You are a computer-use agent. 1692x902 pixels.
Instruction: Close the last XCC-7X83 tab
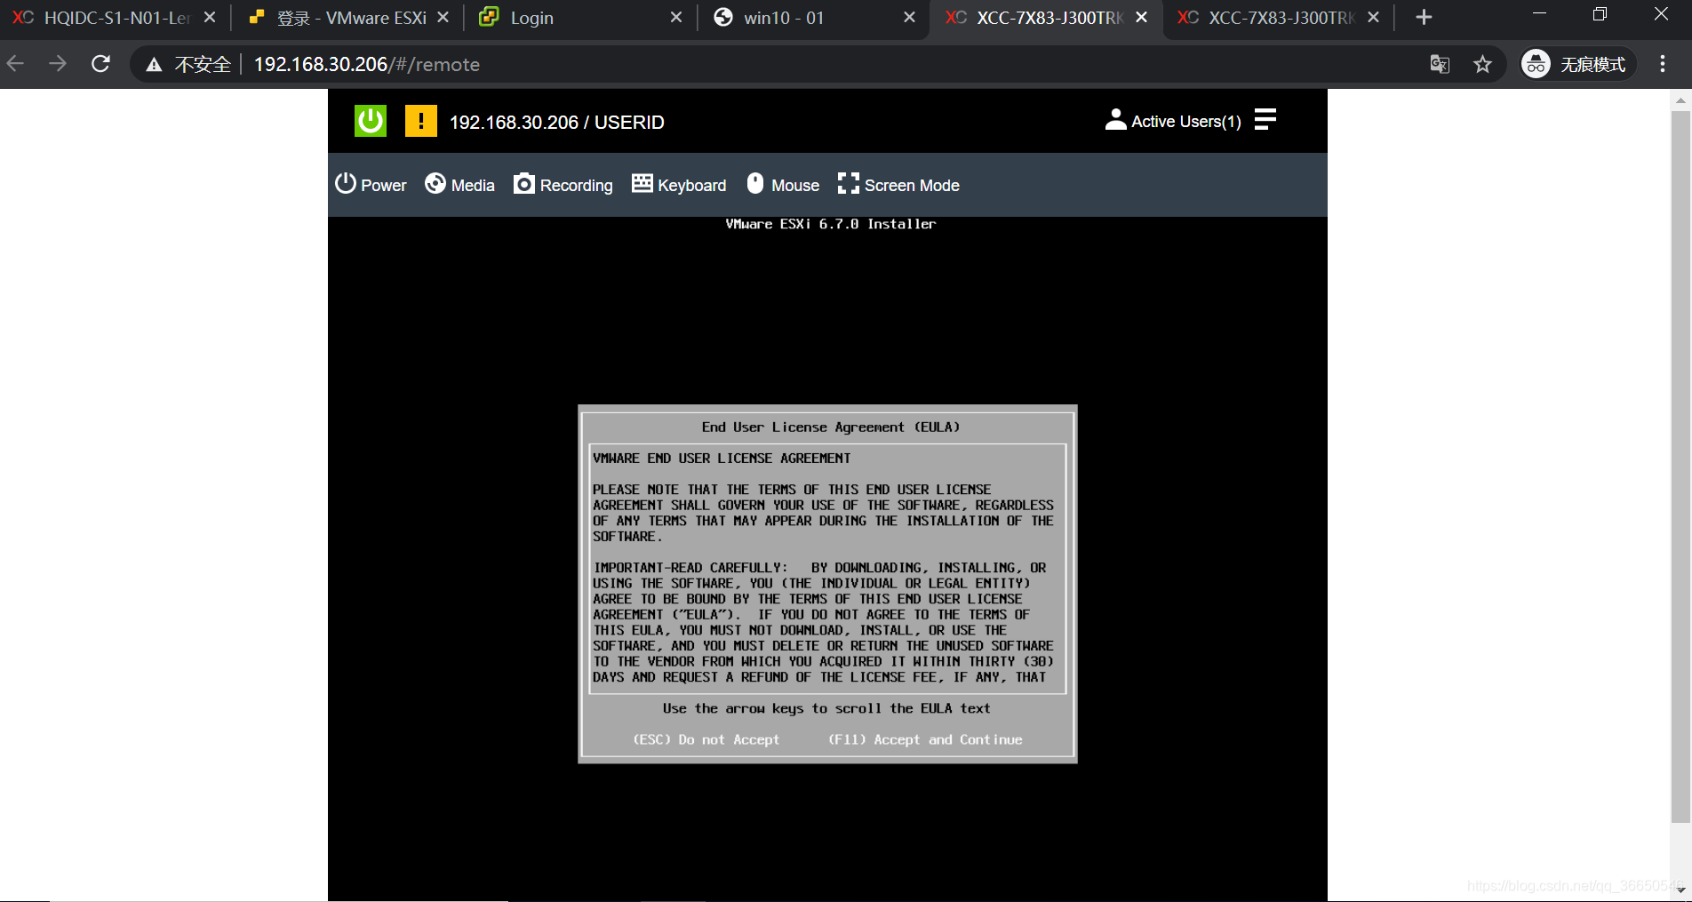point(1374,17)
